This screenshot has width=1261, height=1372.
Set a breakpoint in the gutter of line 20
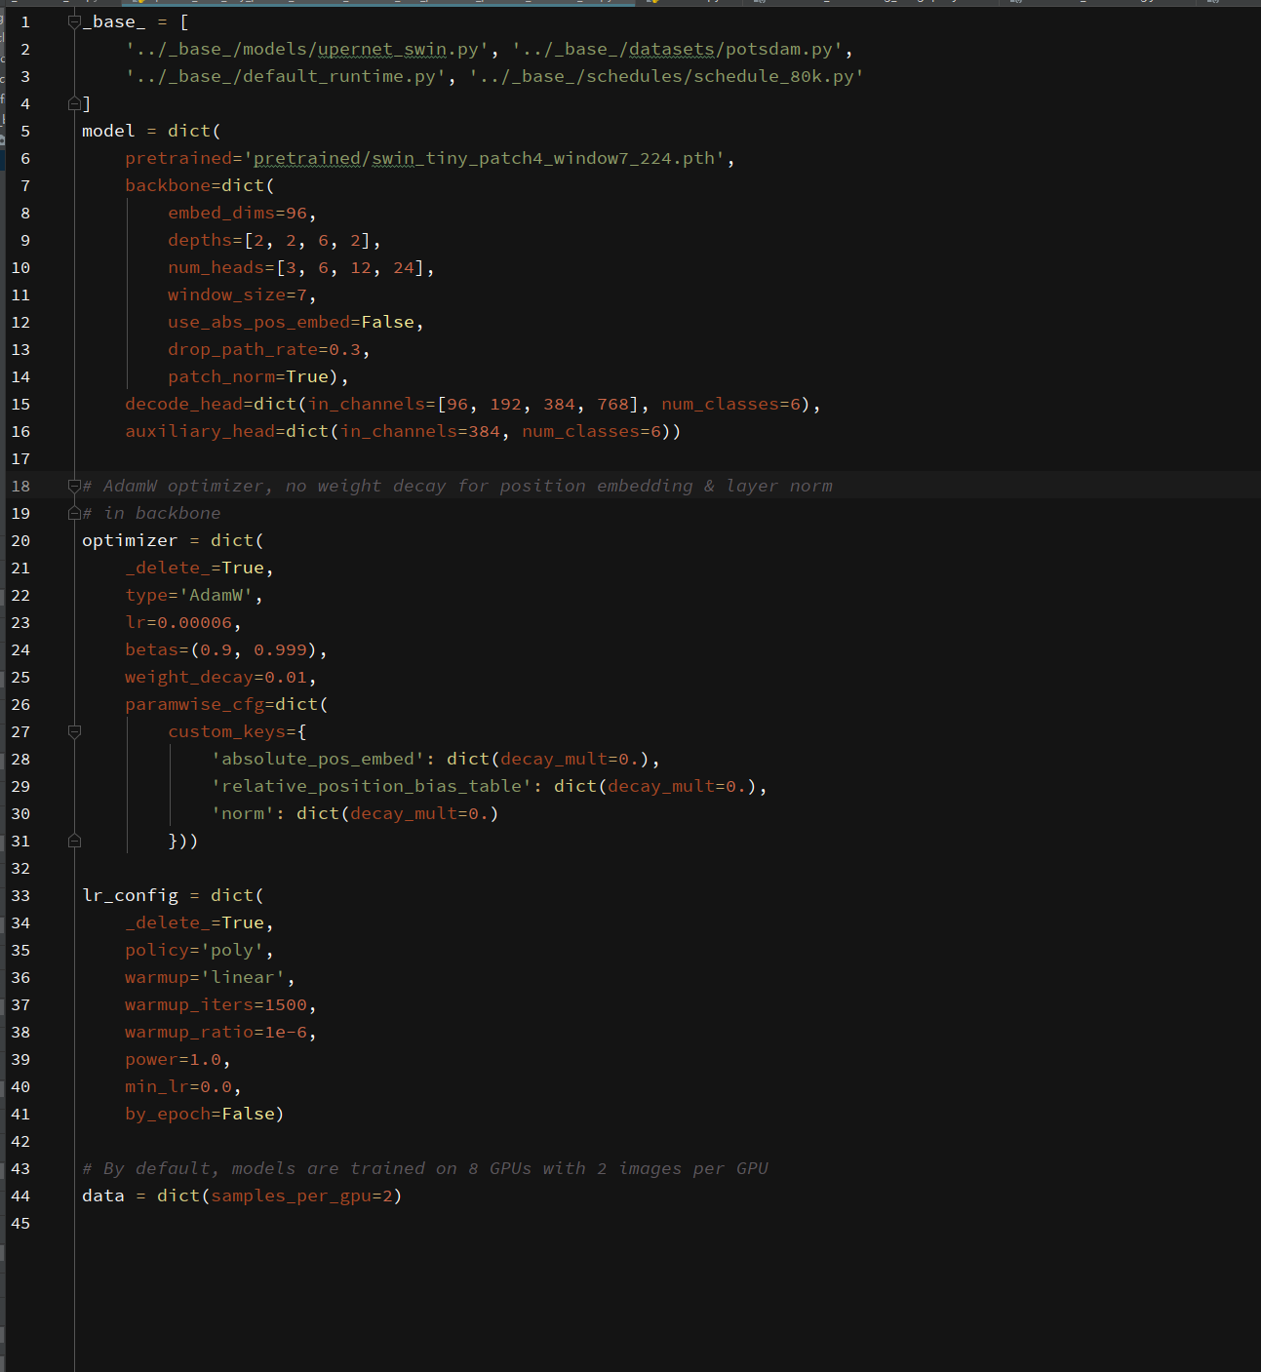coord(47,540)
